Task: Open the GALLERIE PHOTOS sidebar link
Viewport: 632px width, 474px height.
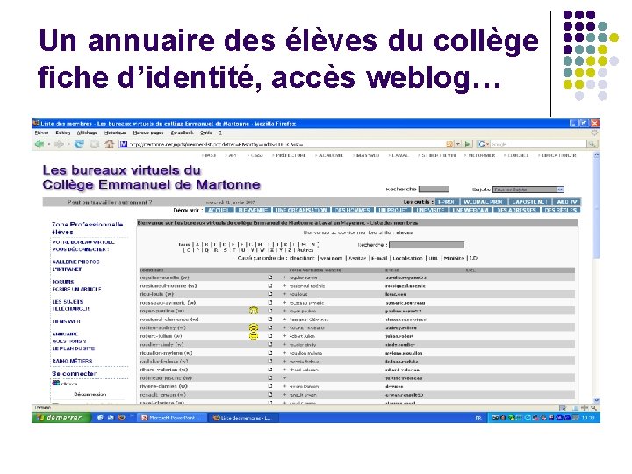Action: [x=75, y=262]
